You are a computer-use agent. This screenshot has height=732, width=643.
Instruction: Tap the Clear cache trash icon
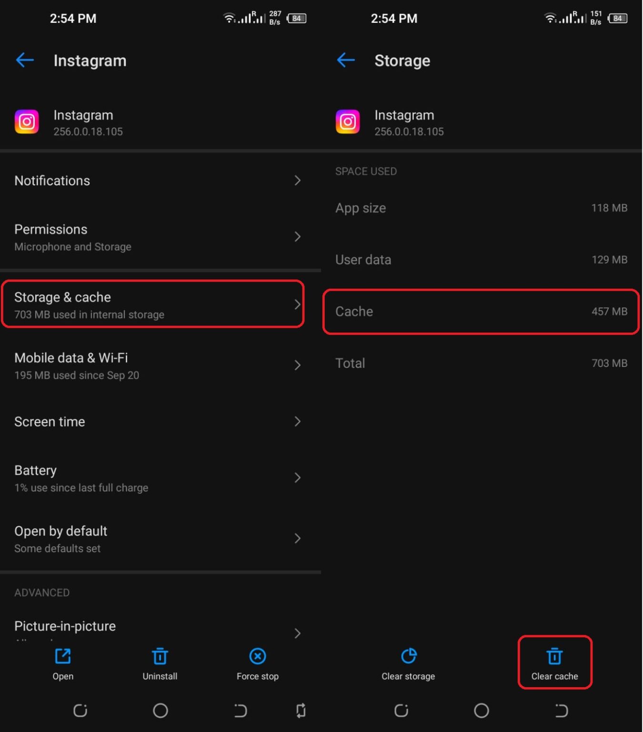pyautogui.click(x=554, y=656)
